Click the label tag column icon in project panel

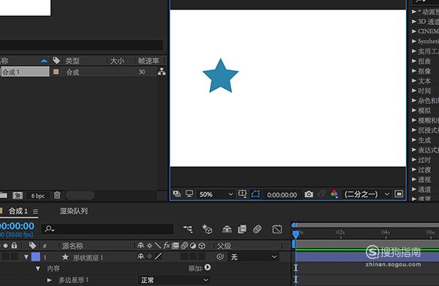(x=56, y=60)
